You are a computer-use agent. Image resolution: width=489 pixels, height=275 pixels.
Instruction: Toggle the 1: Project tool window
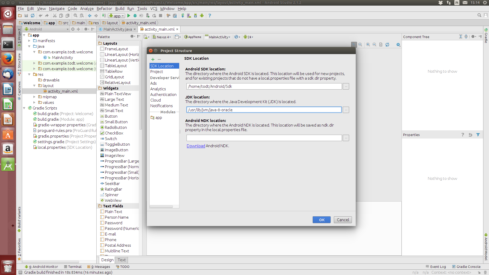click(x=19, y=37)
